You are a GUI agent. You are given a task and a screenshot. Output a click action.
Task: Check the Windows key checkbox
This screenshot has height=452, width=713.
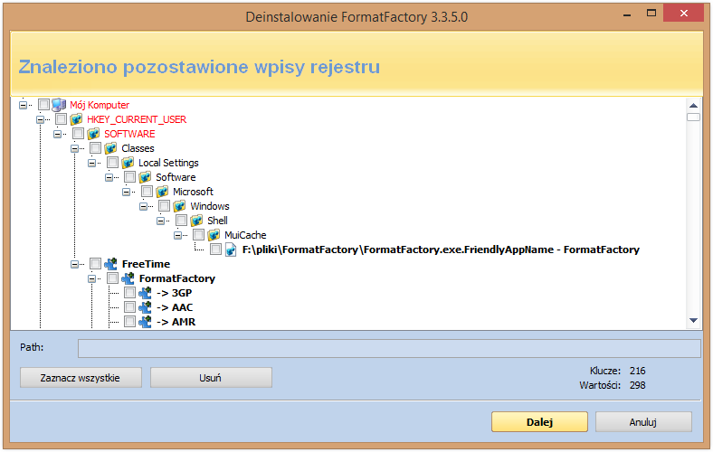[164, 207]
